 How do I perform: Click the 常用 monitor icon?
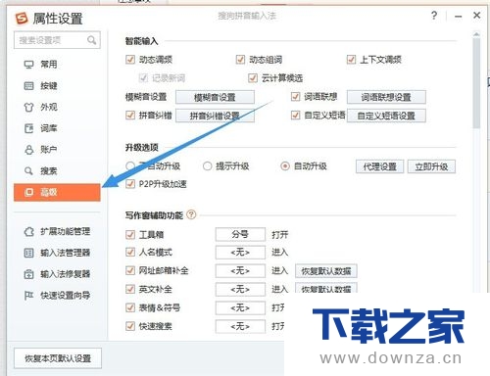(28, 65)
